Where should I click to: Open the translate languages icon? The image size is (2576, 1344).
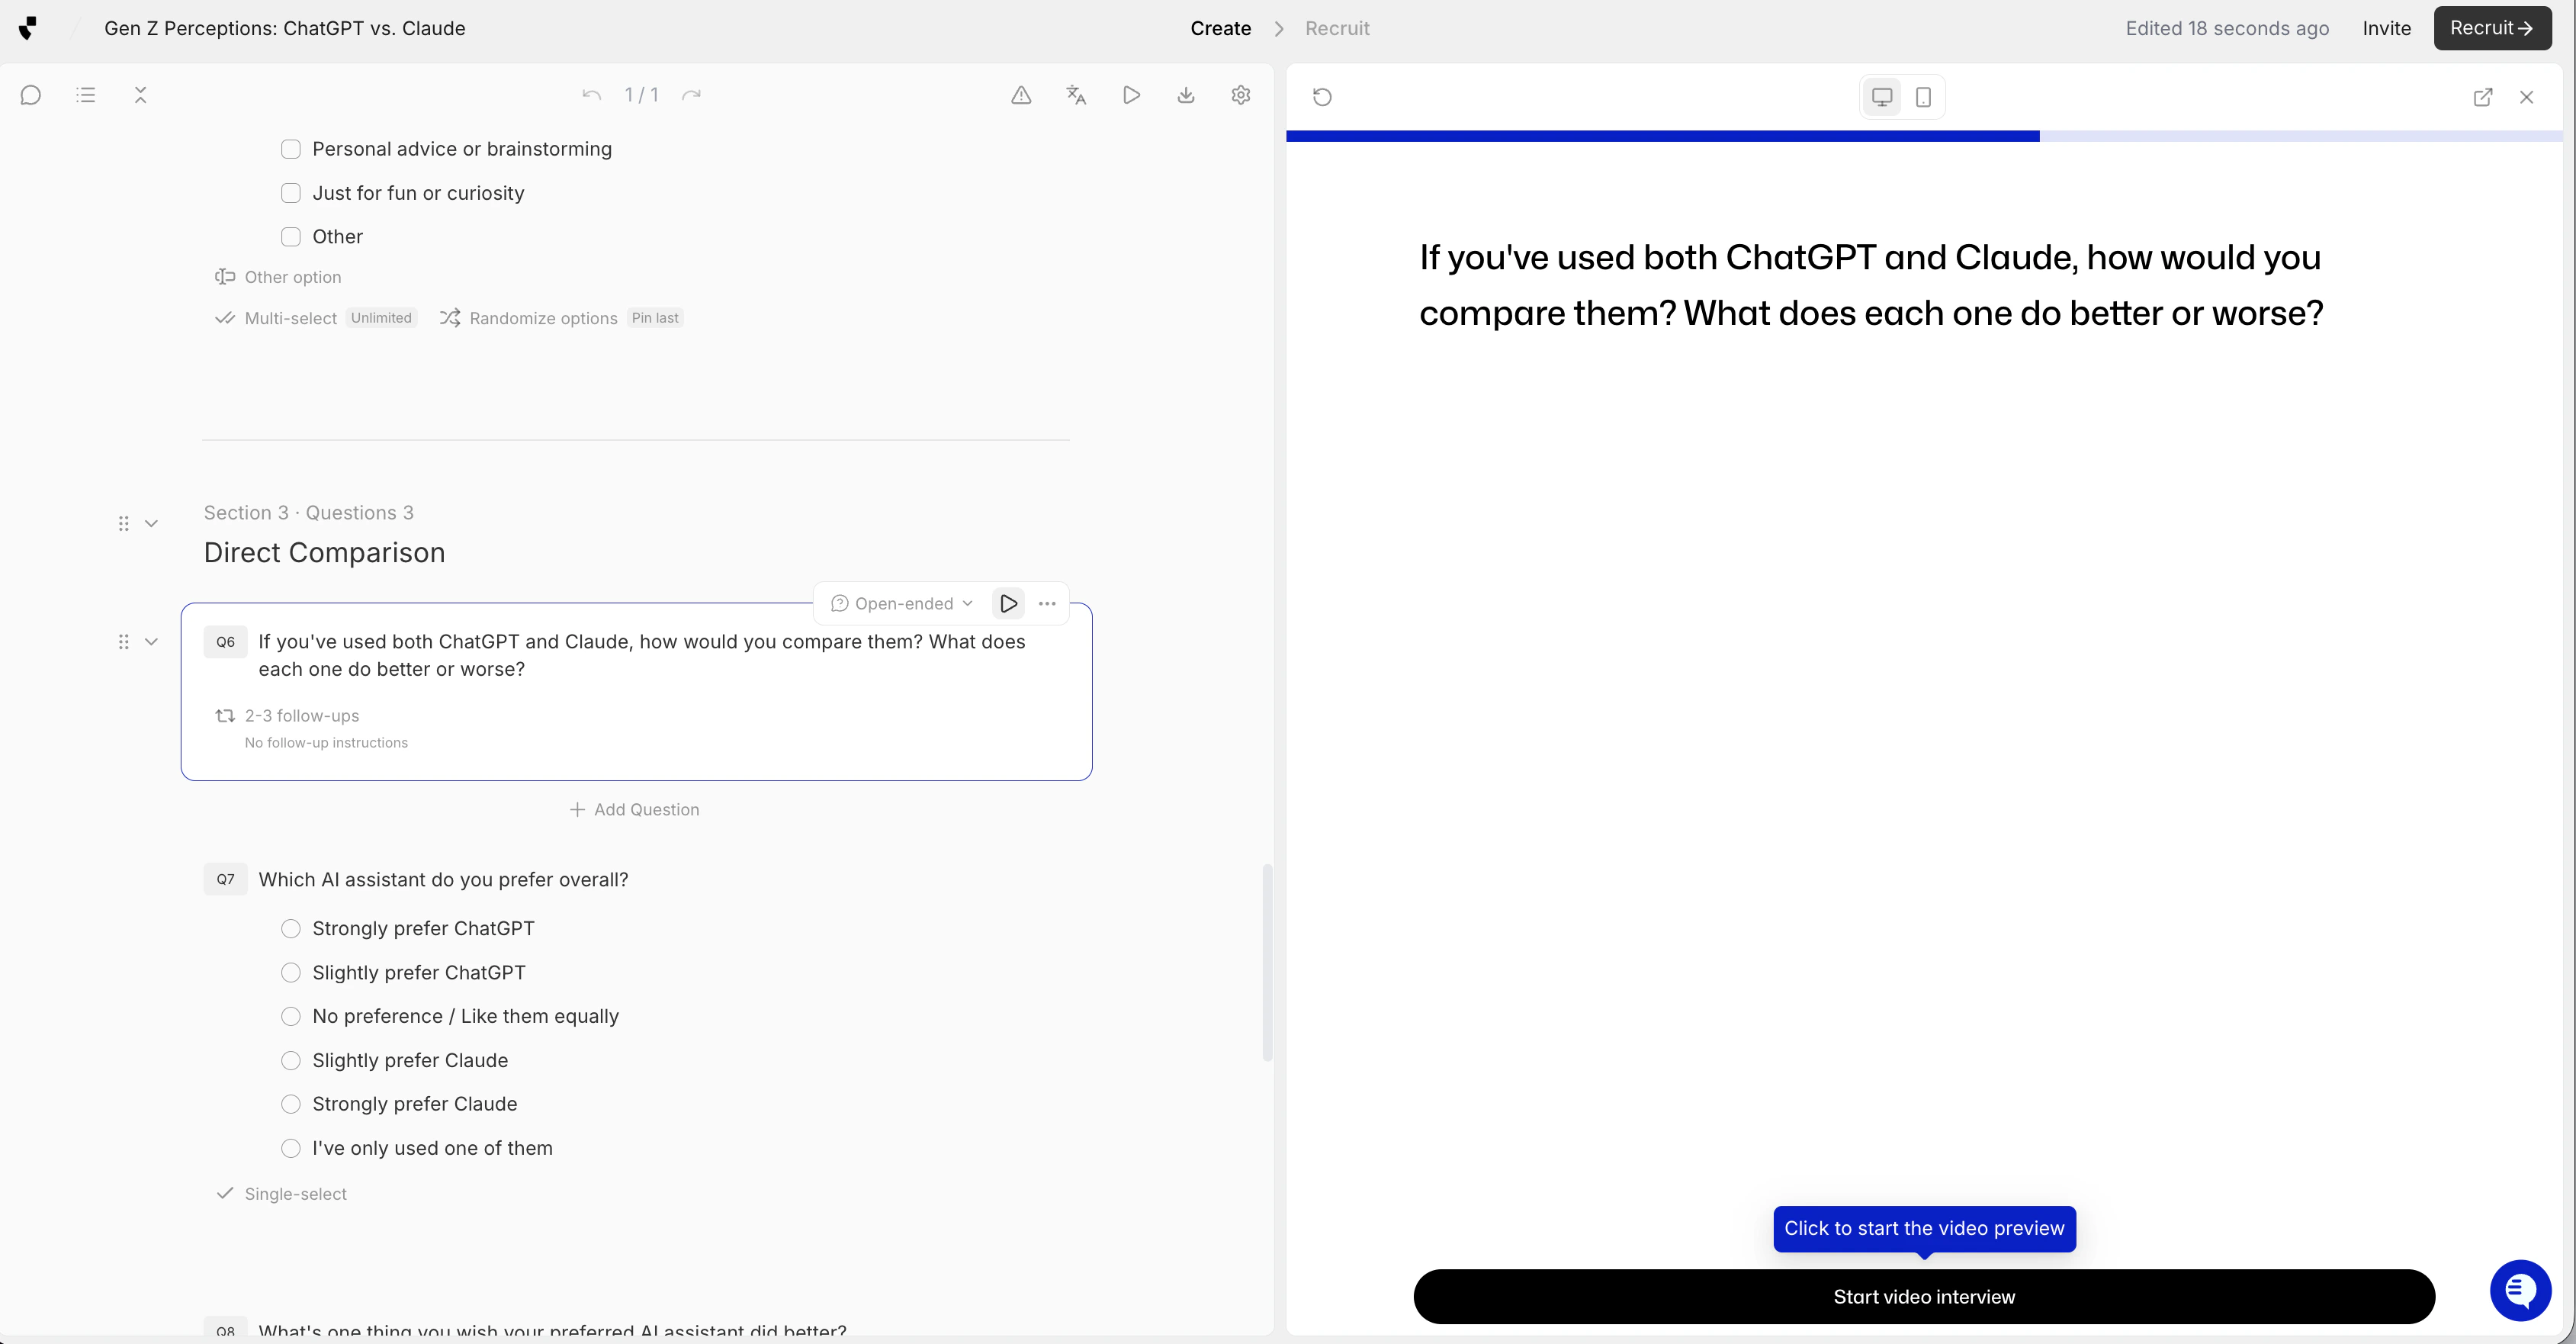[x=1076, y=95]
